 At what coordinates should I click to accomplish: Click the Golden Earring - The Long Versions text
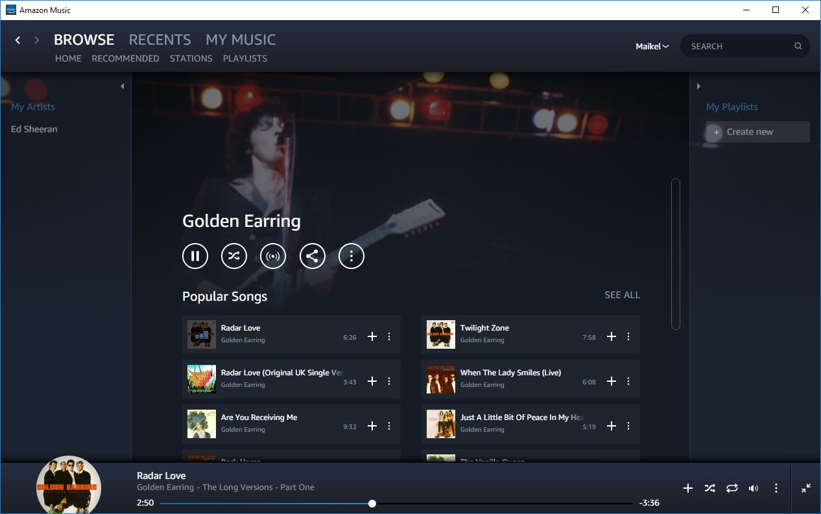pos(226,487)
